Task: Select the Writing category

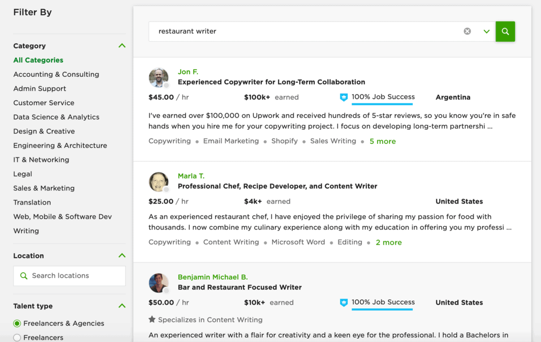Action: [26, 231]
